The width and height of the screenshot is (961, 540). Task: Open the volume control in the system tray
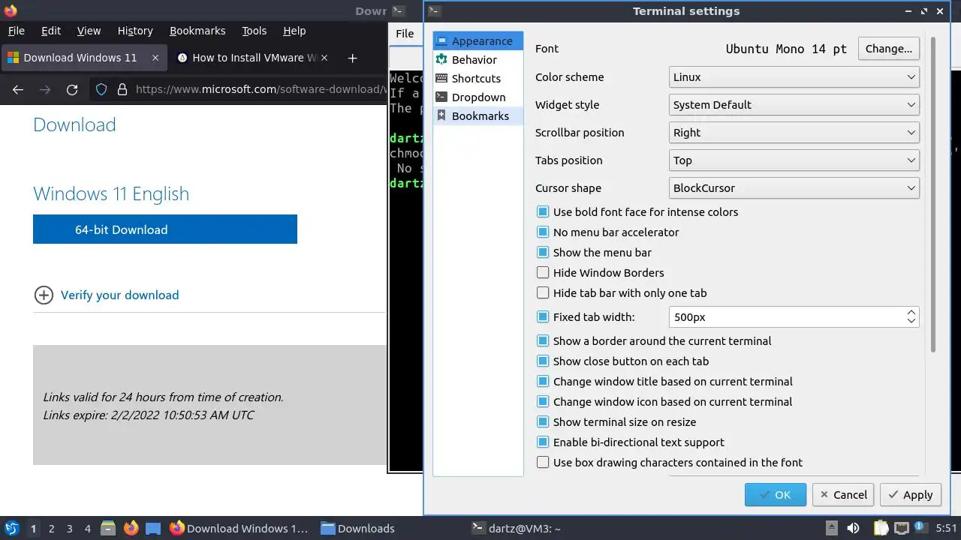853,528
